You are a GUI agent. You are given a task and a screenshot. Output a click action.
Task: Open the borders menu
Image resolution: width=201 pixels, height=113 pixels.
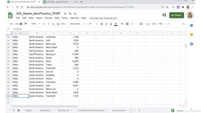127,24
